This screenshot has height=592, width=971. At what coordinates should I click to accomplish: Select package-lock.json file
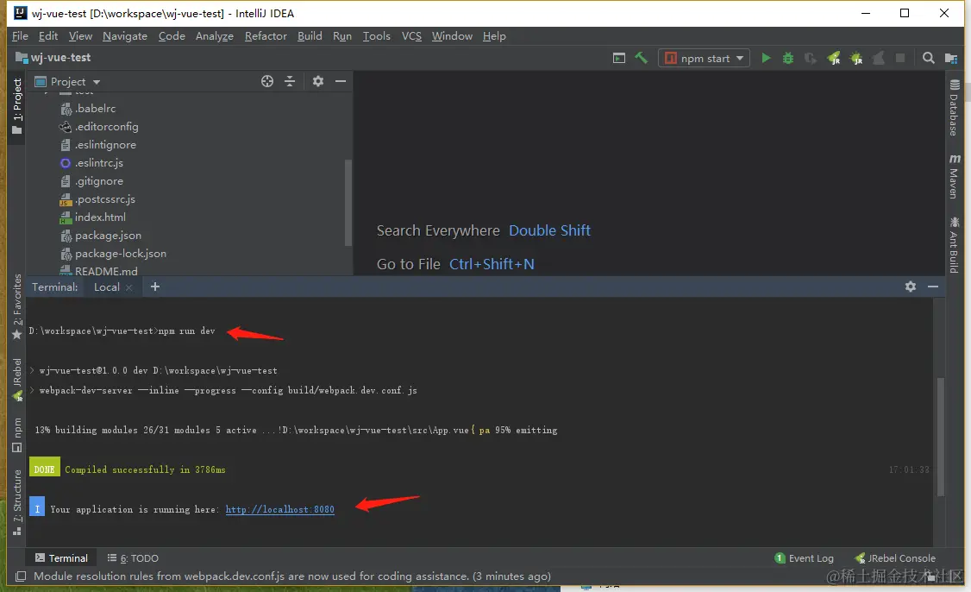(113, 254)
